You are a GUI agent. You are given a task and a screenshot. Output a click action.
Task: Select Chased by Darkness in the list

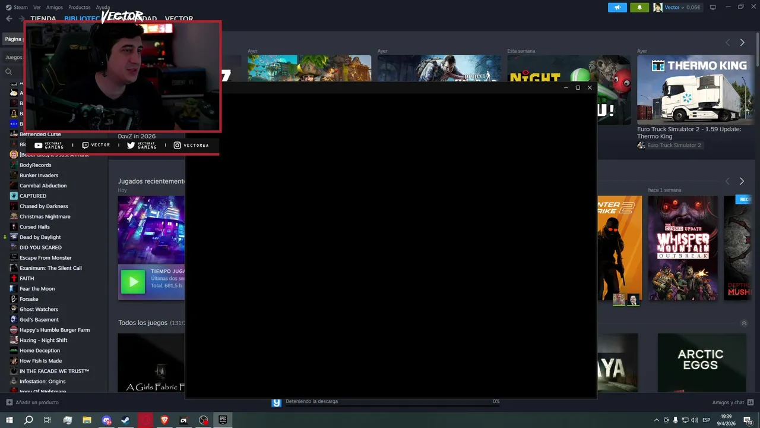(x=43, y=206)
